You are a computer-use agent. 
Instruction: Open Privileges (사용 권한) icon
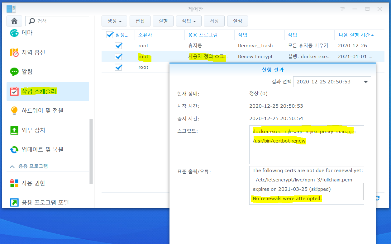click(14, 183)
